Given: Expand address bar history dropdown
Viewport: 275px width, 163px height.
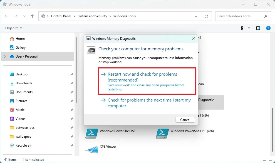Looking at the screenshot, I should click(196, 16).
